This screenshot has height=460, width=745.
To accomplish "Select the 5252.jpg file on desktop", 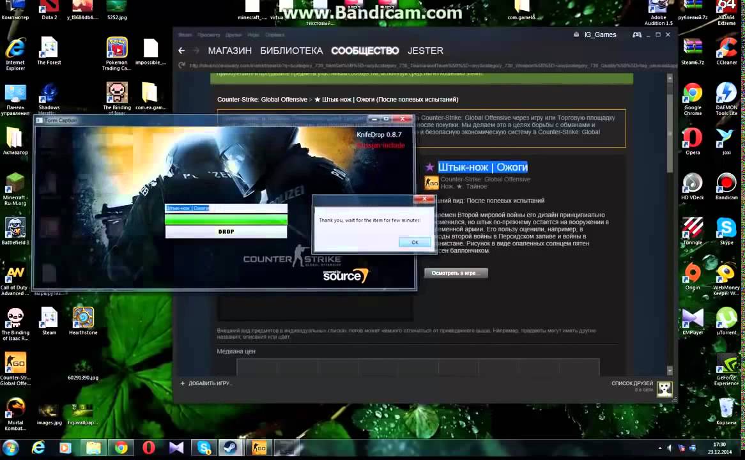I will click(117, 10).
